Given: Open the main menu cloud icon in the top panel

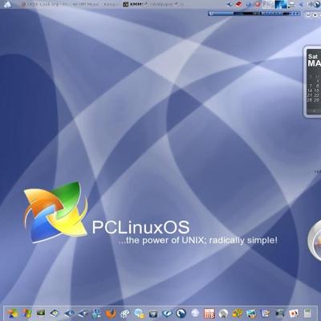Looking at the screenshot, I should [x=8, y=4].
